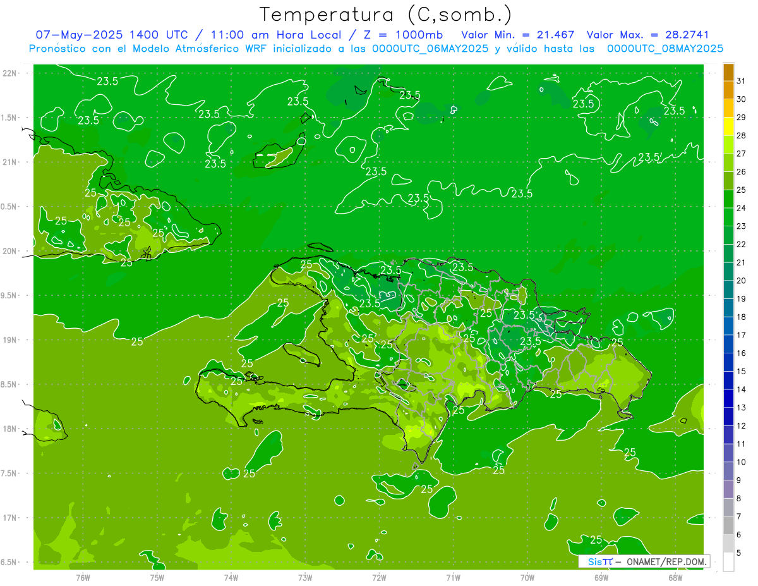Image resolution: width=758 pixels, height=586 pixels.
Task: Click the "19N" latitude axis label
Action: 10,340
